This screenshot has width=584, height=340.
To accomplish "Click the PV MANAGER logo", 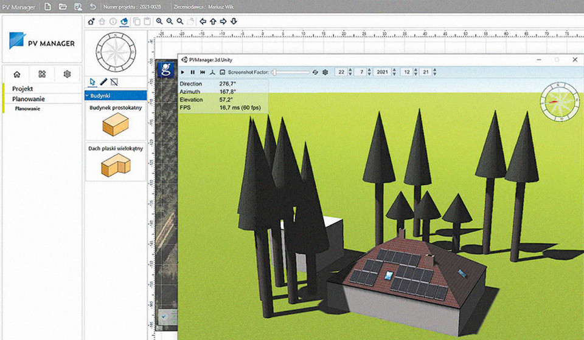I will 42,41.
